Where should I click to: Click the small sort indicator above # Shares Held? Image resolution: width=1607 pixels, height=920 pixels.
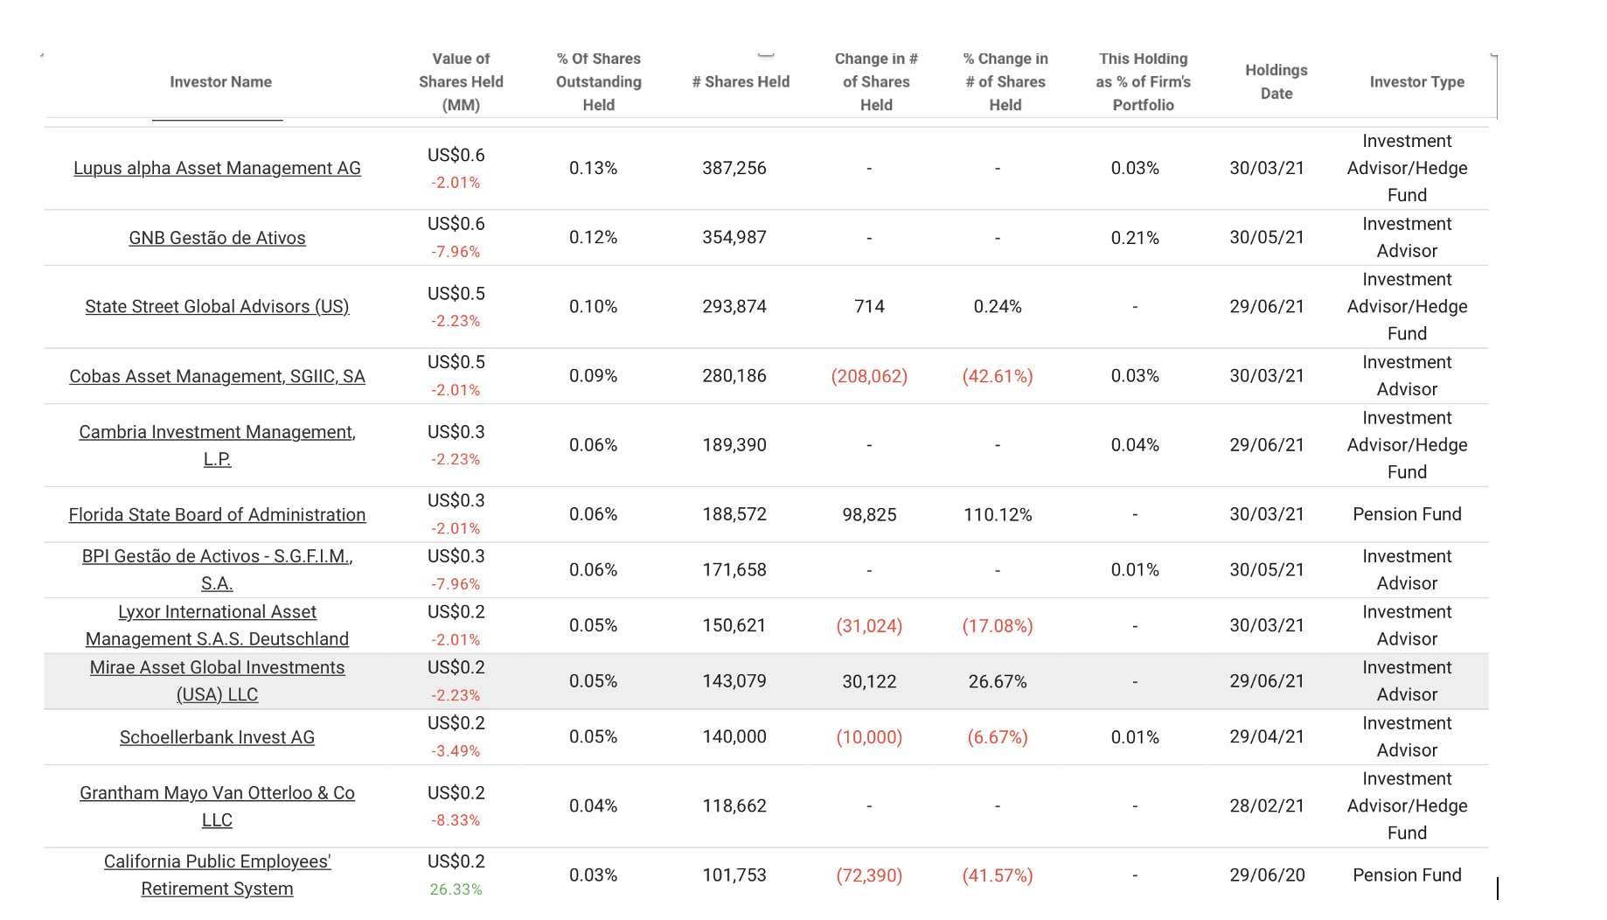pos(766,56)
